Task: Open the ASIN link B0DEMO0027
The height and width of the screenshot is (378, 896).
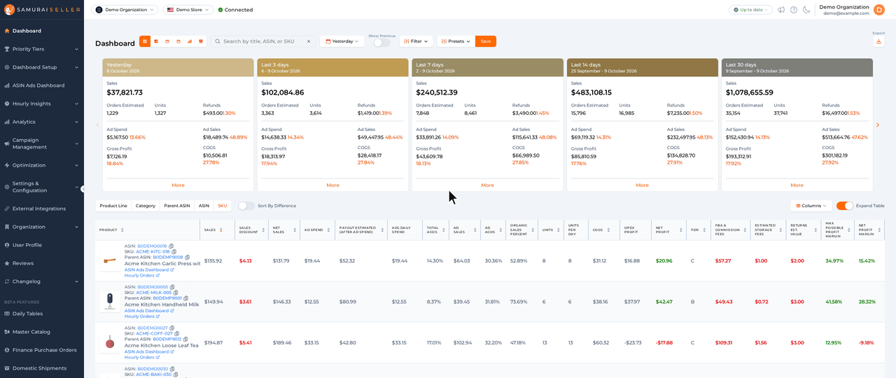Action: tap(153, 328)
